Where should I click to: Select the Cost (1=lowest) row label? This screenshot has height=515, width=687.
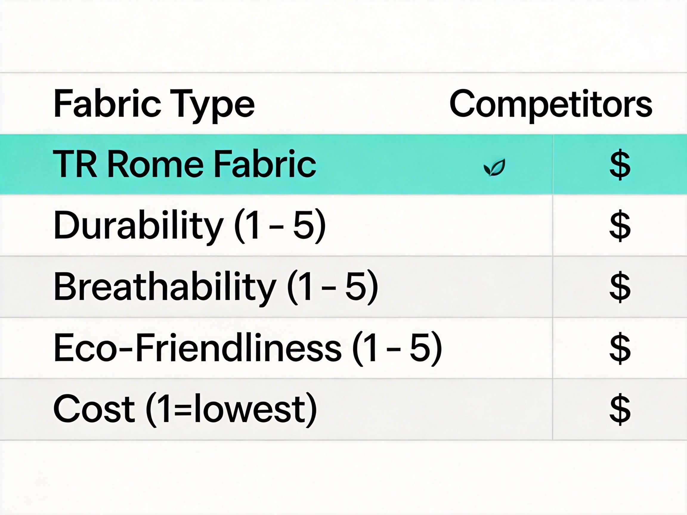tap(185, 409)
